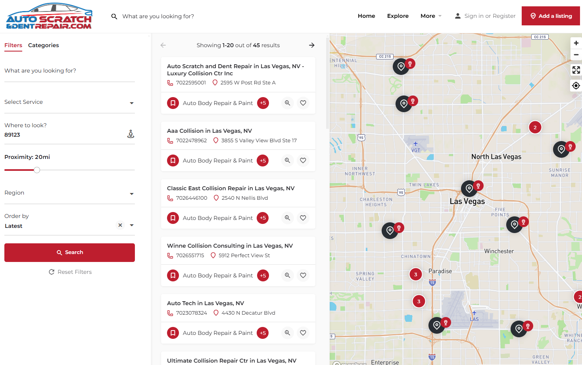Click address 3855 S Valley View Blvd Ste 17
The width and height of the screenshot is (582, 365).
click(259, 141)
